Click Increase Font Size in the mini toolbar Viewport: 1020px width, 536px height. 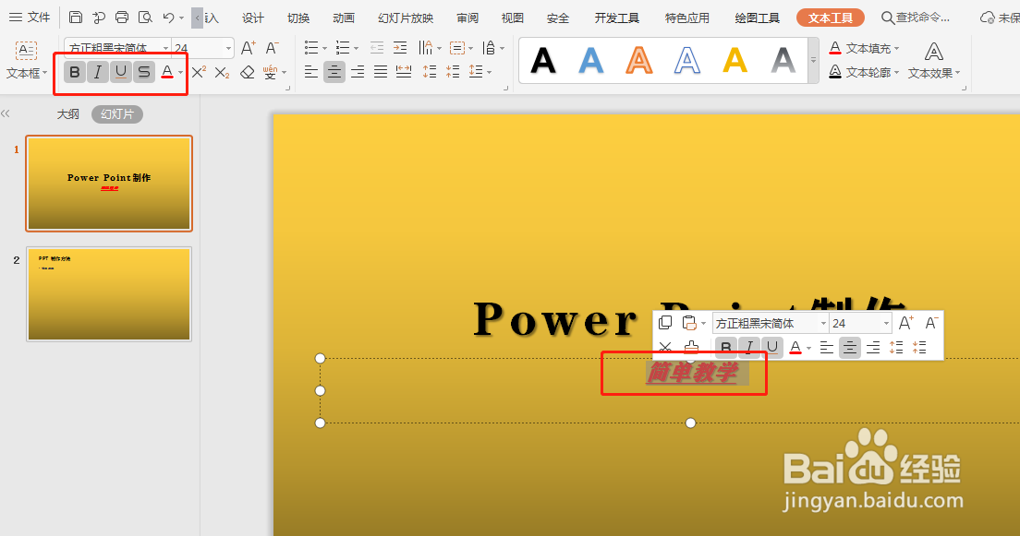pos(905,323)
